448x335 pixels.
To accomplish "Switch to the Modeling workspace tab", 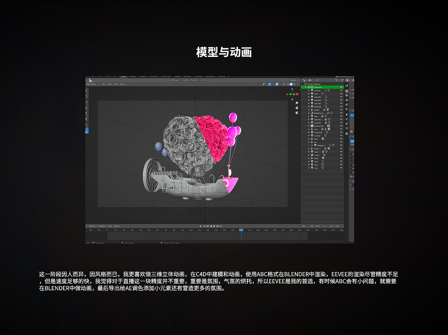I will coord(133,76).
